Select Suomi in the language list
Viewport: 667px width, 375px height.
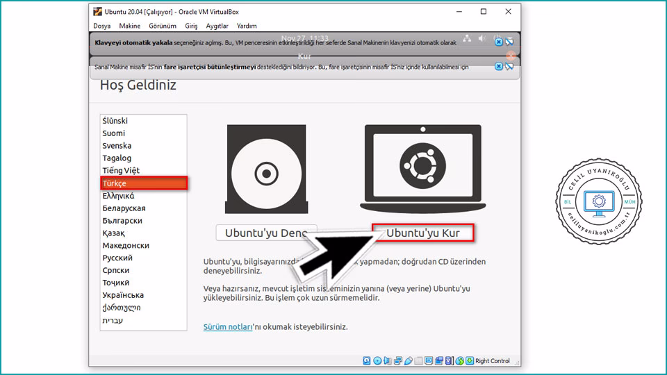tap(143, 133)
